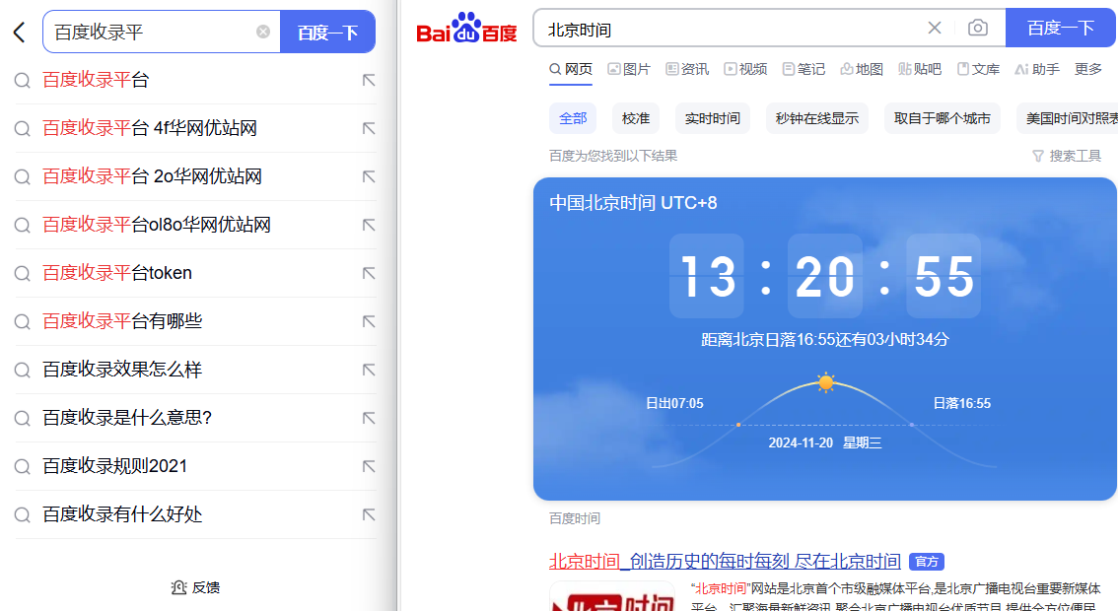The width and height of the screenshot is (1118, 611).
Task: Click the sun icon on the daylight arc
Action: point(825,382)
